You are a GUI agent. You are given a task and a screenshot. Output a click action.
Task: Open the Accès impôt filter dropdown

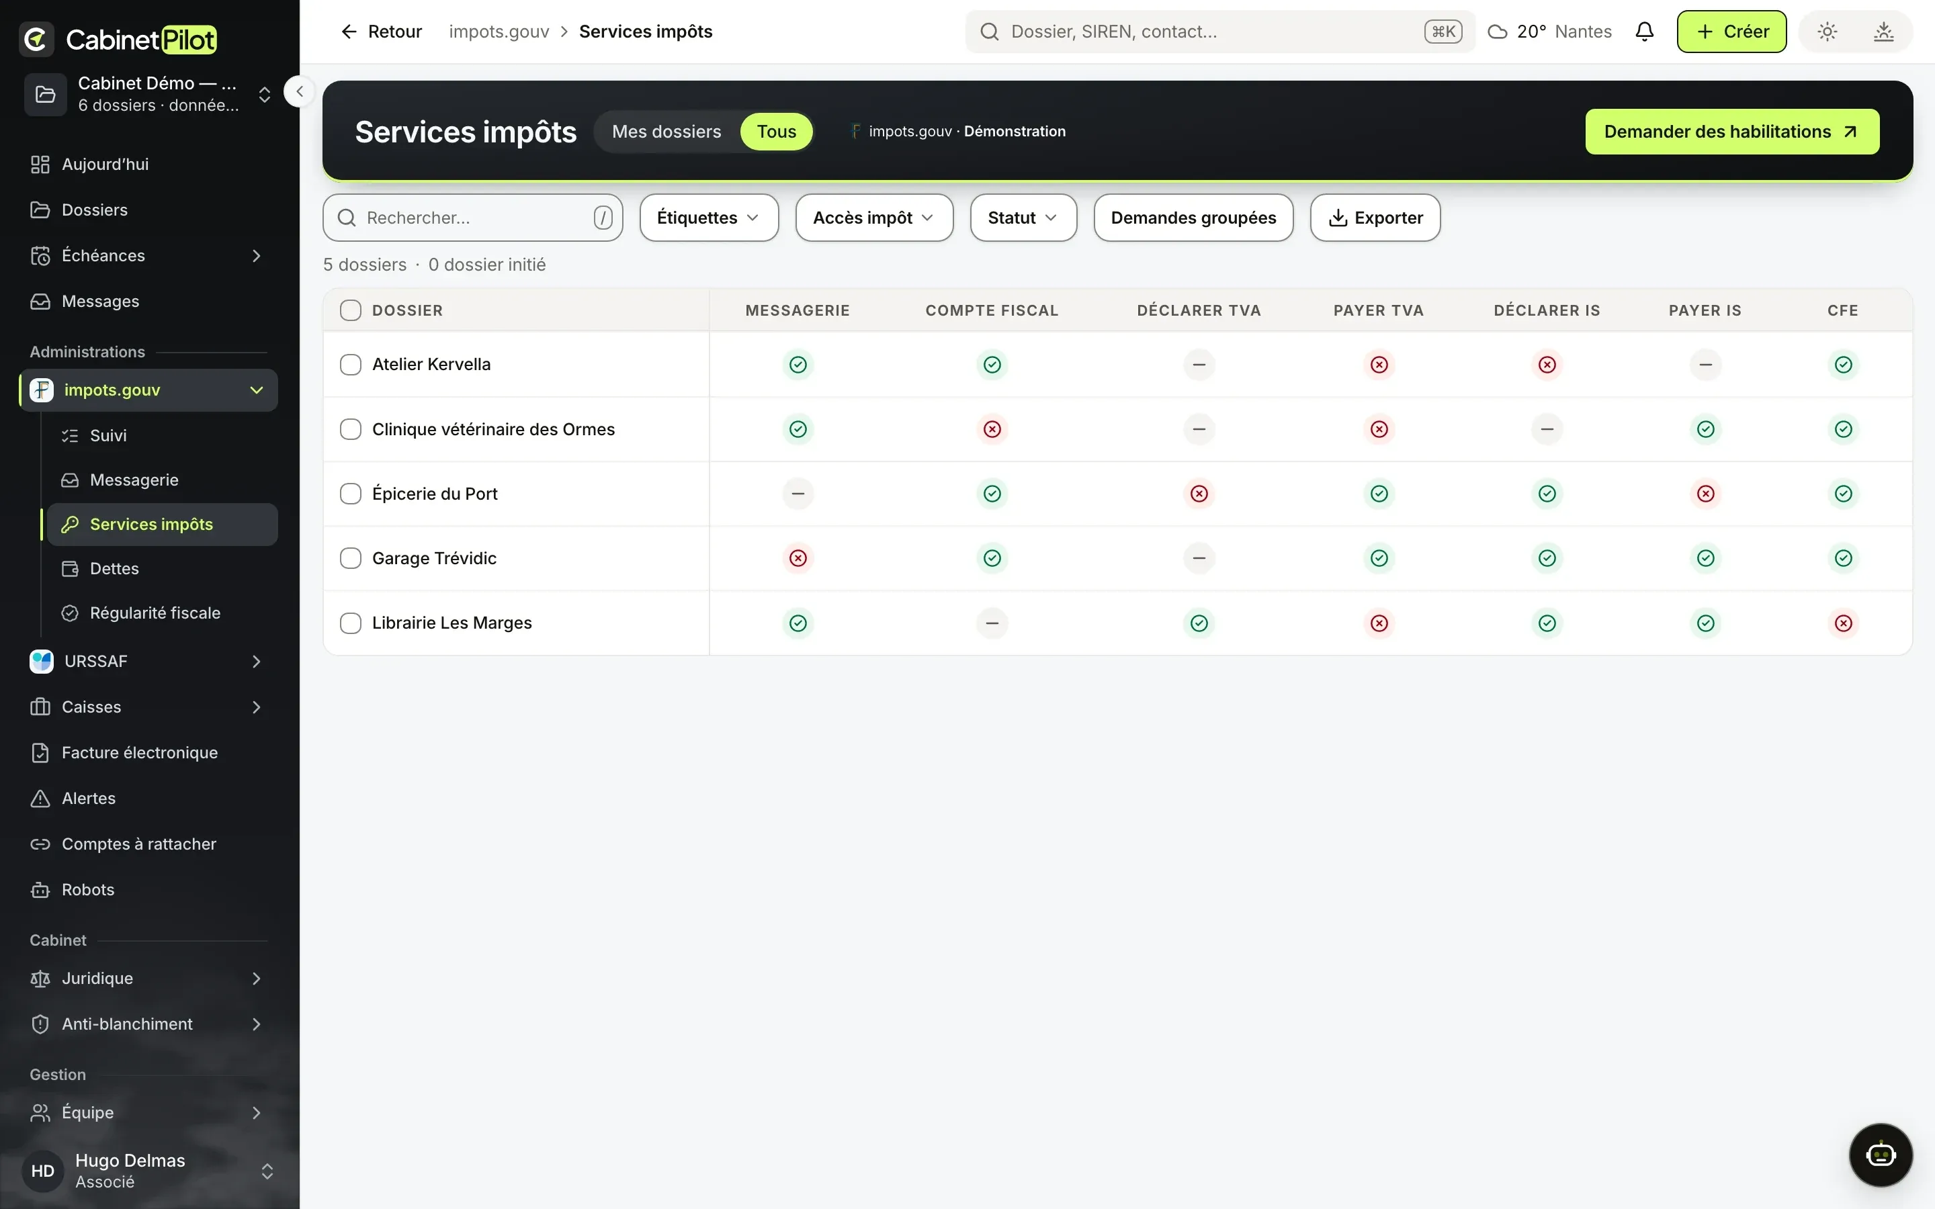874,218
